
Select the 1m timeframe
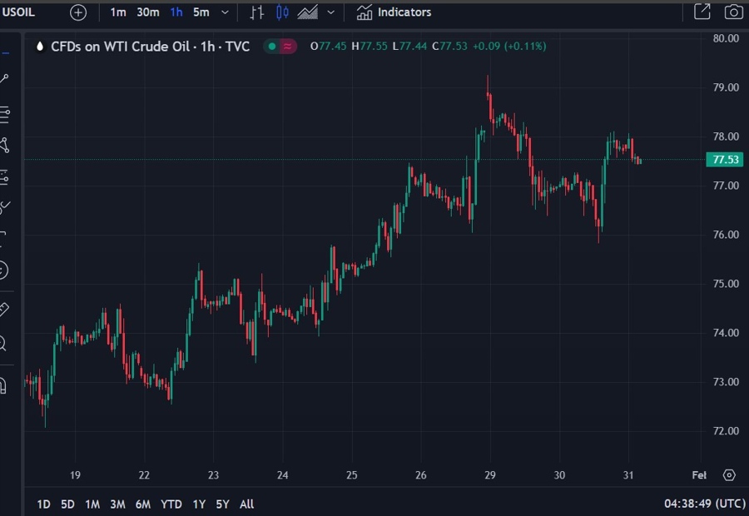(x=118, y=12)
